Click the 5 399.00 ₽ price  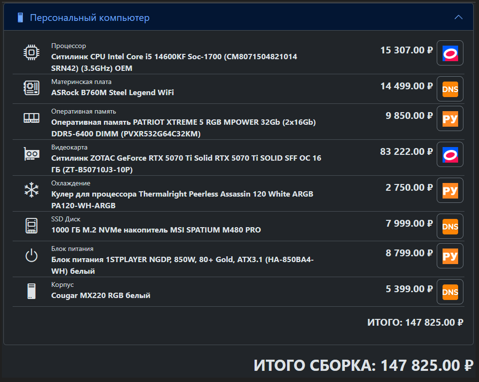point(409,289)
